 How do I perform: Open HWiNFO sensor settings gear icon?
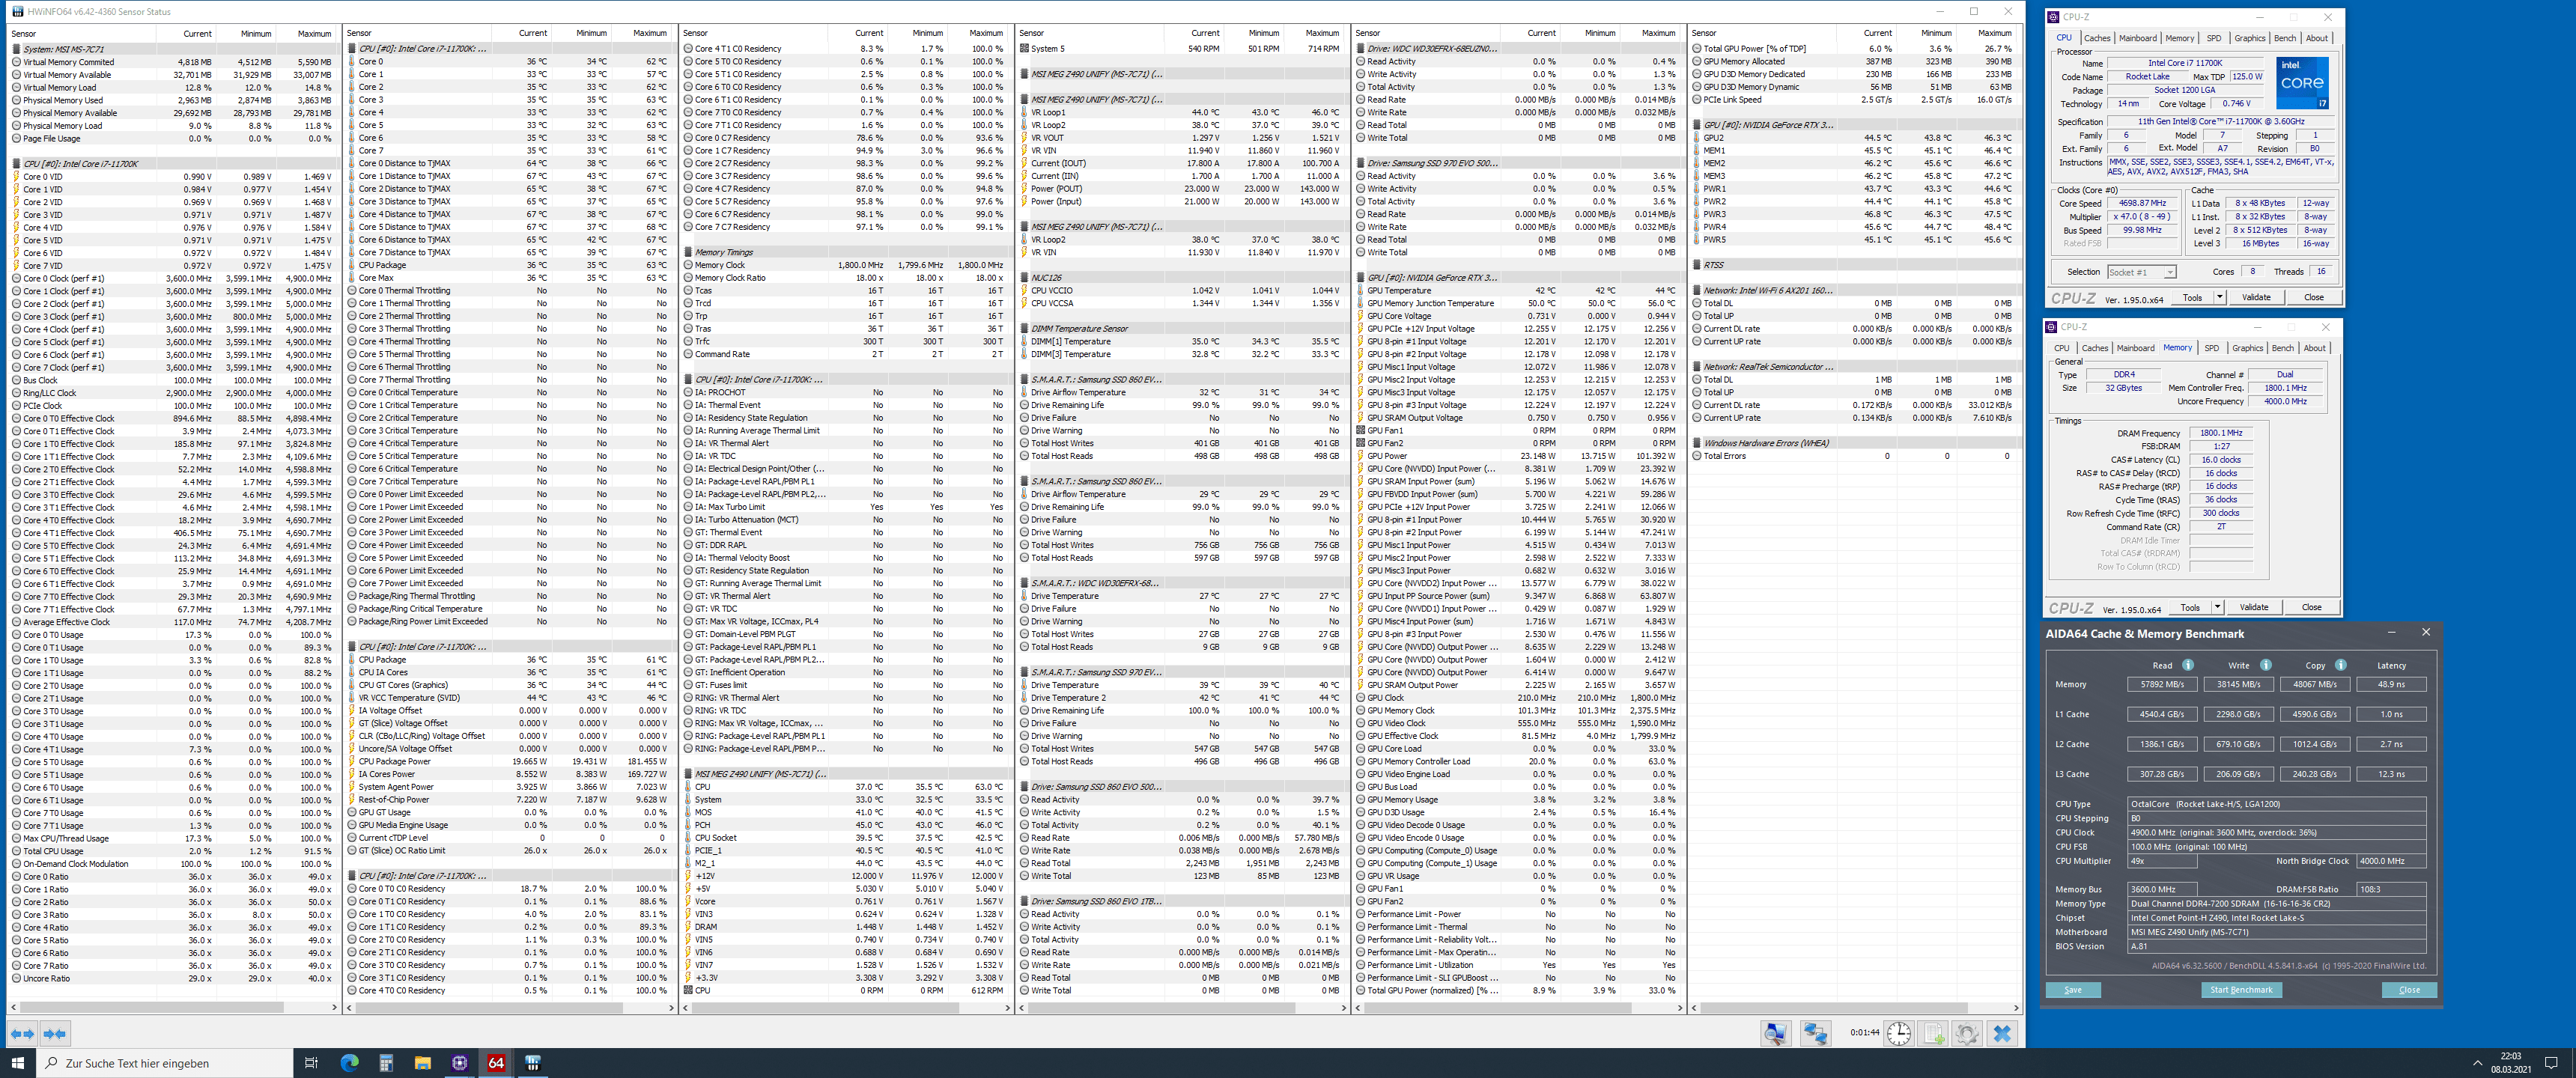tap(1967, 1033)
